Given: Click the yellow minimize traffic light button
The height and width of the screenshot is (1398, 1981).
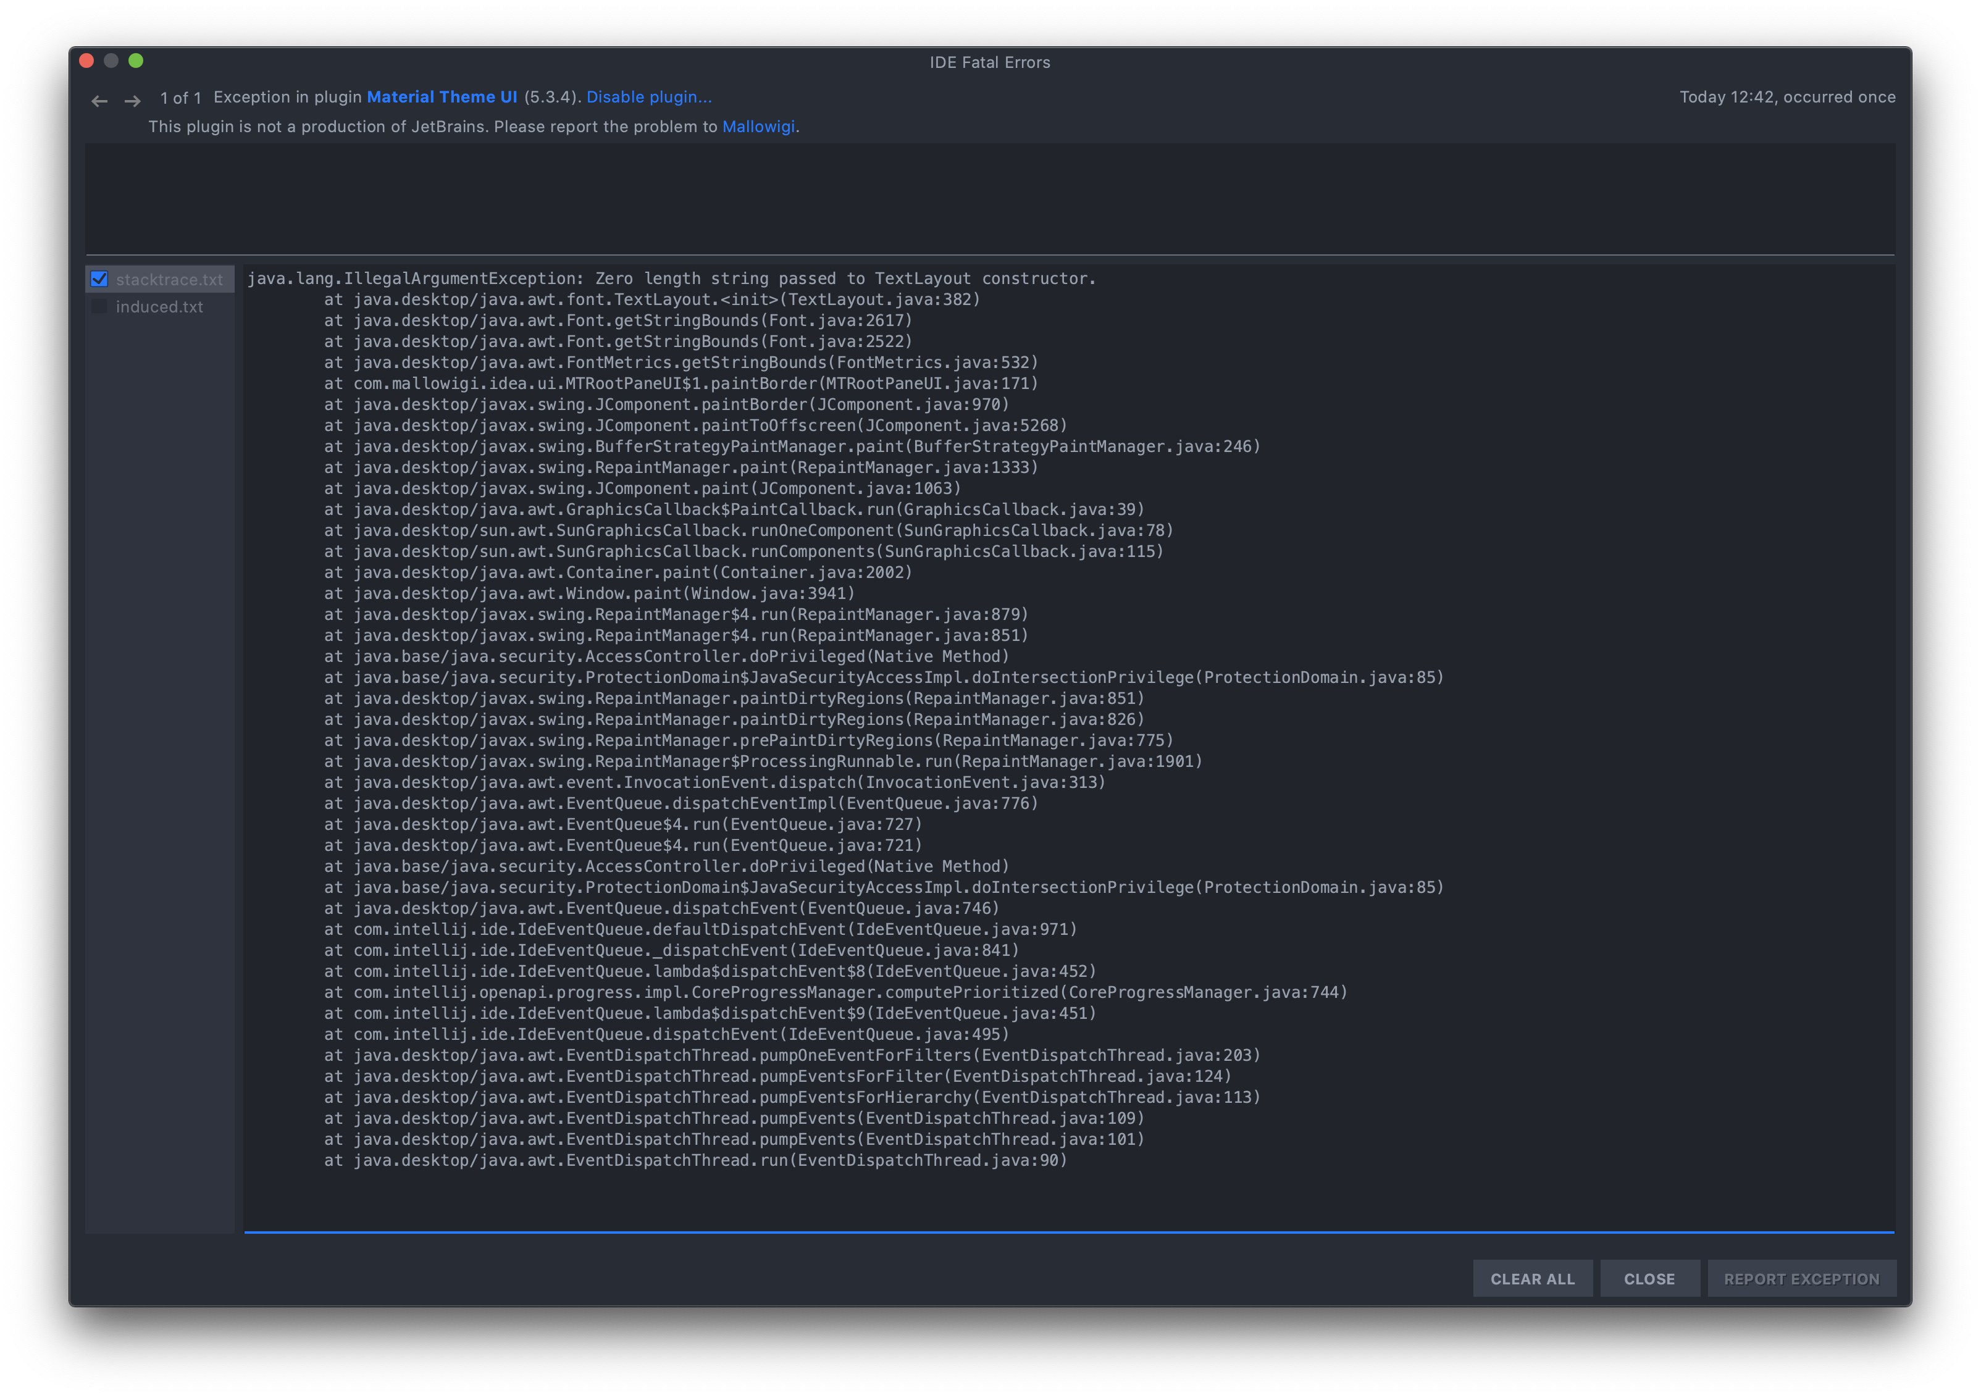Looking at the screenshot, I should click(x=111, y=61).
